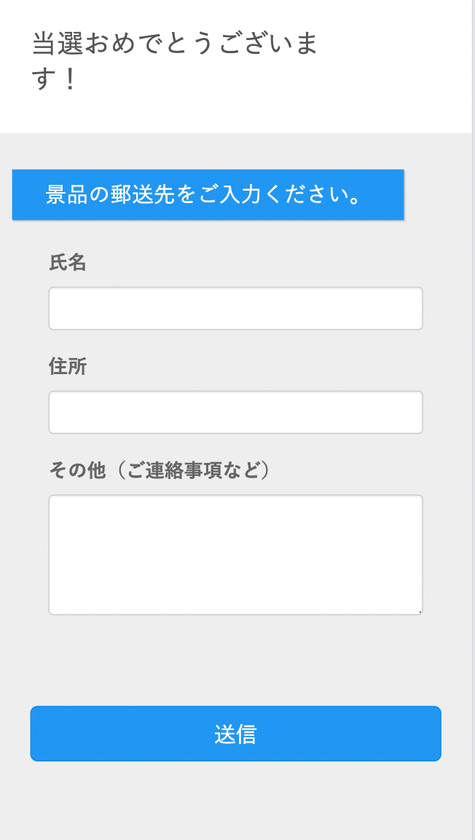This screenshot has width=475, height=840.
Task: Click the blue 景品の郵送先をご入力ください banner
Action: [208, 195]
